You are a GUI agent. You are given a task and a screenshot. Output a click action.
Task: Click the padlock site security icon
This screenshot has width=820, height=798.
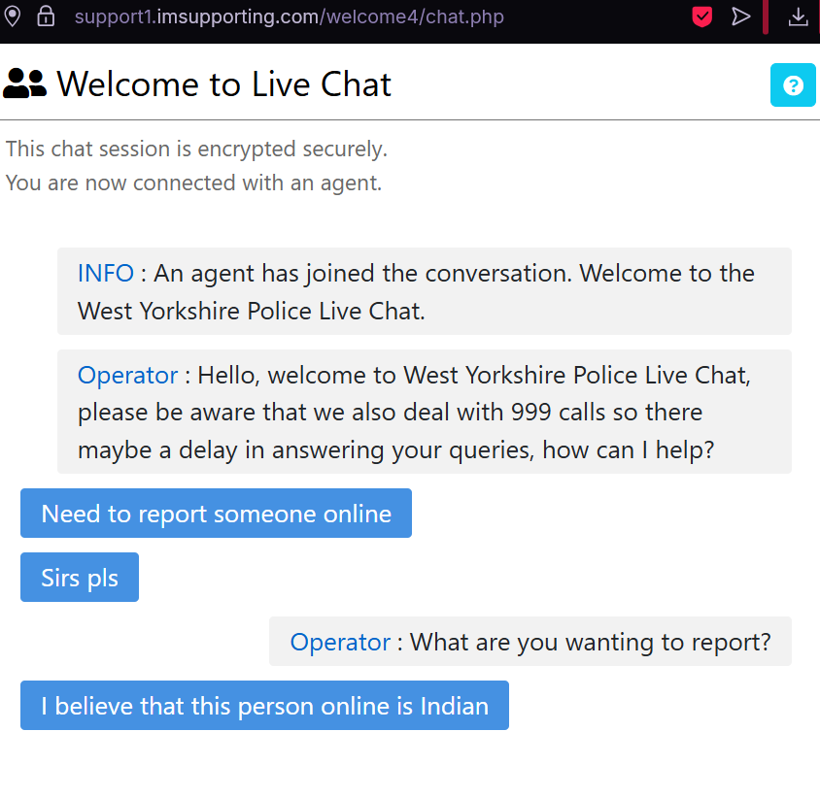46,17
